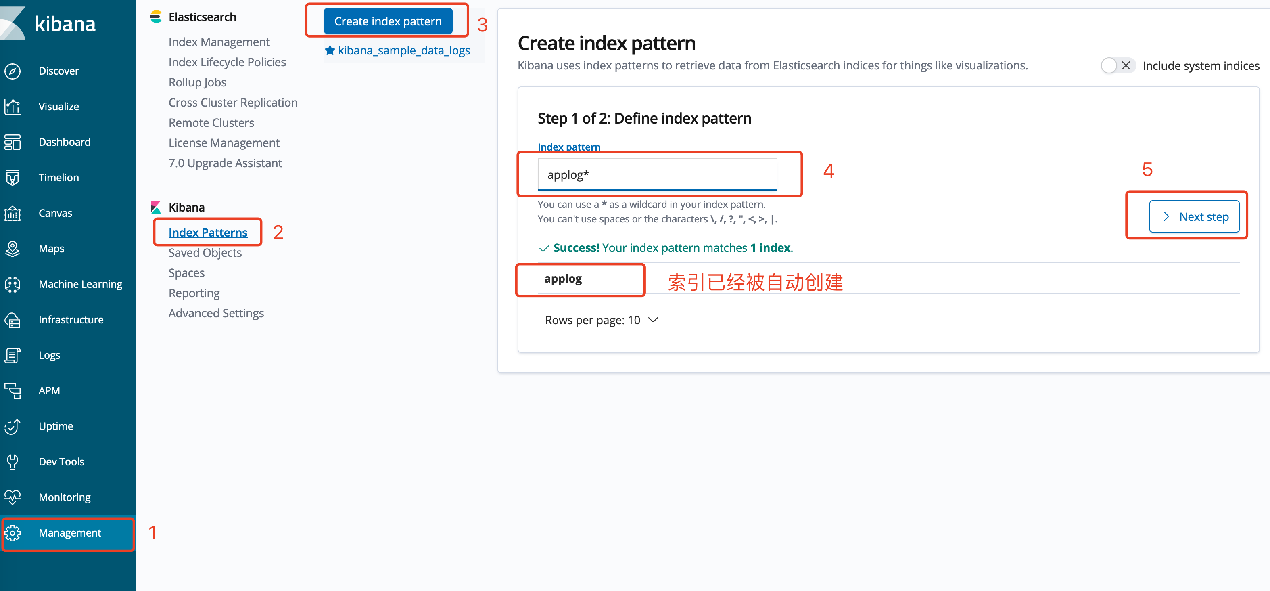Image resolution: width=1270 pixels, height=591 pixels.
Task: Select Discover label in sidebar
Action: (58, 71)
